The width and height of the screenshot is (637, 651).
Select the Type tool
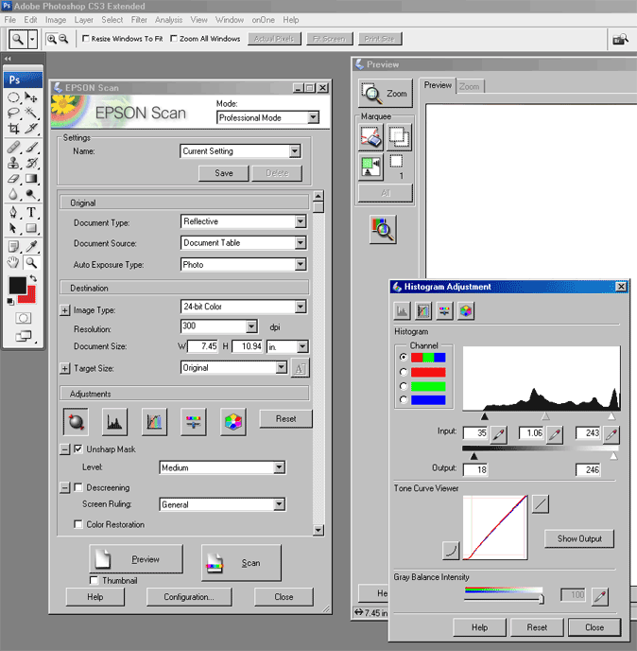pos(30,212)
